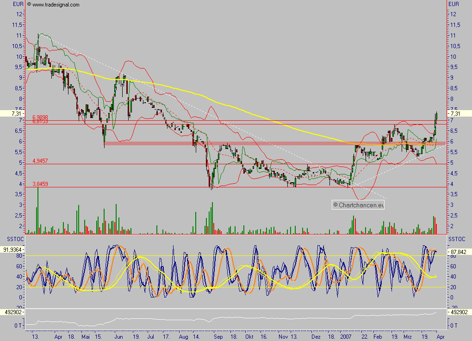Click the Jul month label on time axis
The width and height of the screenshot is (472, 341).
(x=150, y=337)
